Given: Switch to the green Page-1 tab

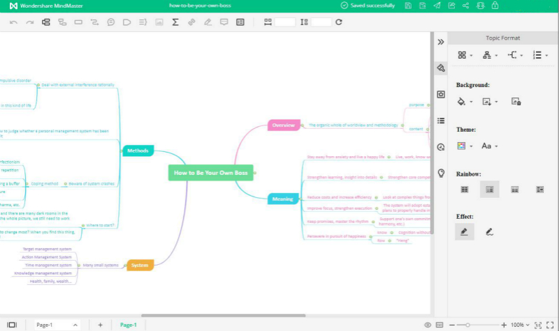Looking at the screenshot, I should [129, 325].
